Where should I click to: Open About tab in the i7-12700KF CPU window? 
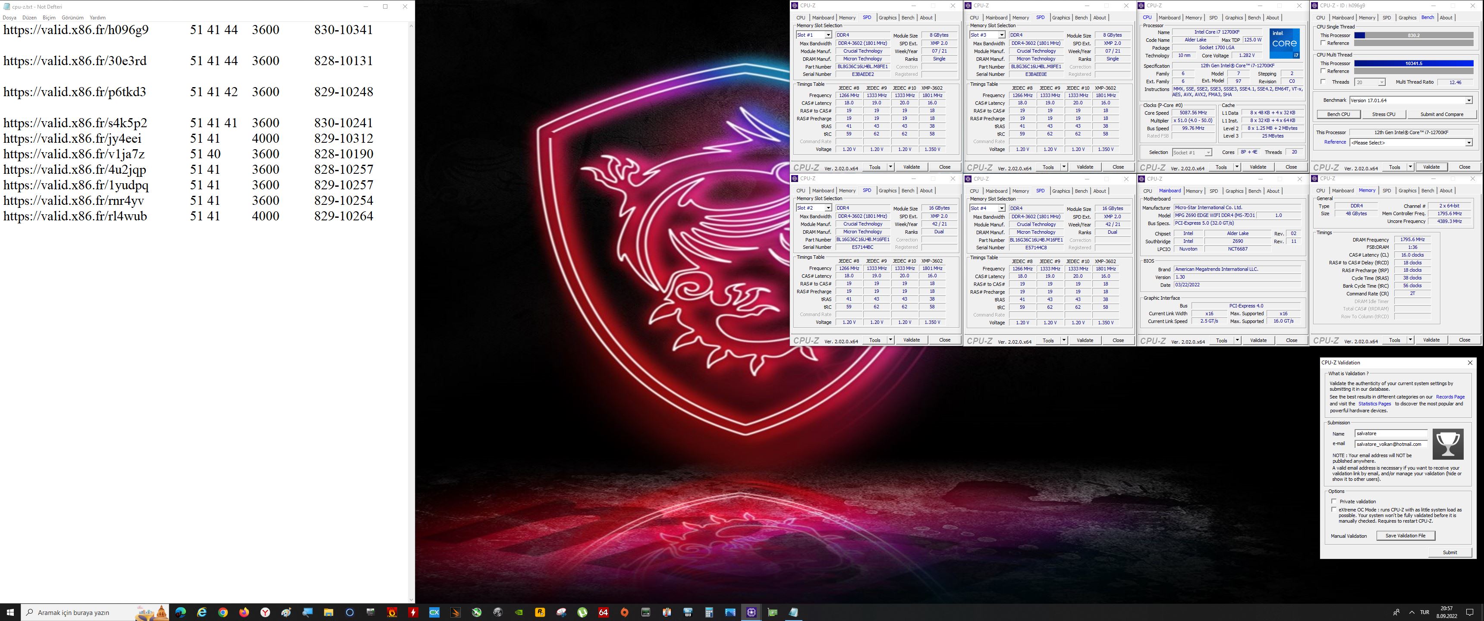pos(1273,18)
